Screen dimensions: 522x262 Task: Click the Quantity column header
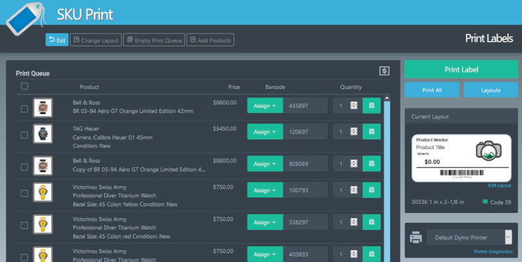pos(351,87)
